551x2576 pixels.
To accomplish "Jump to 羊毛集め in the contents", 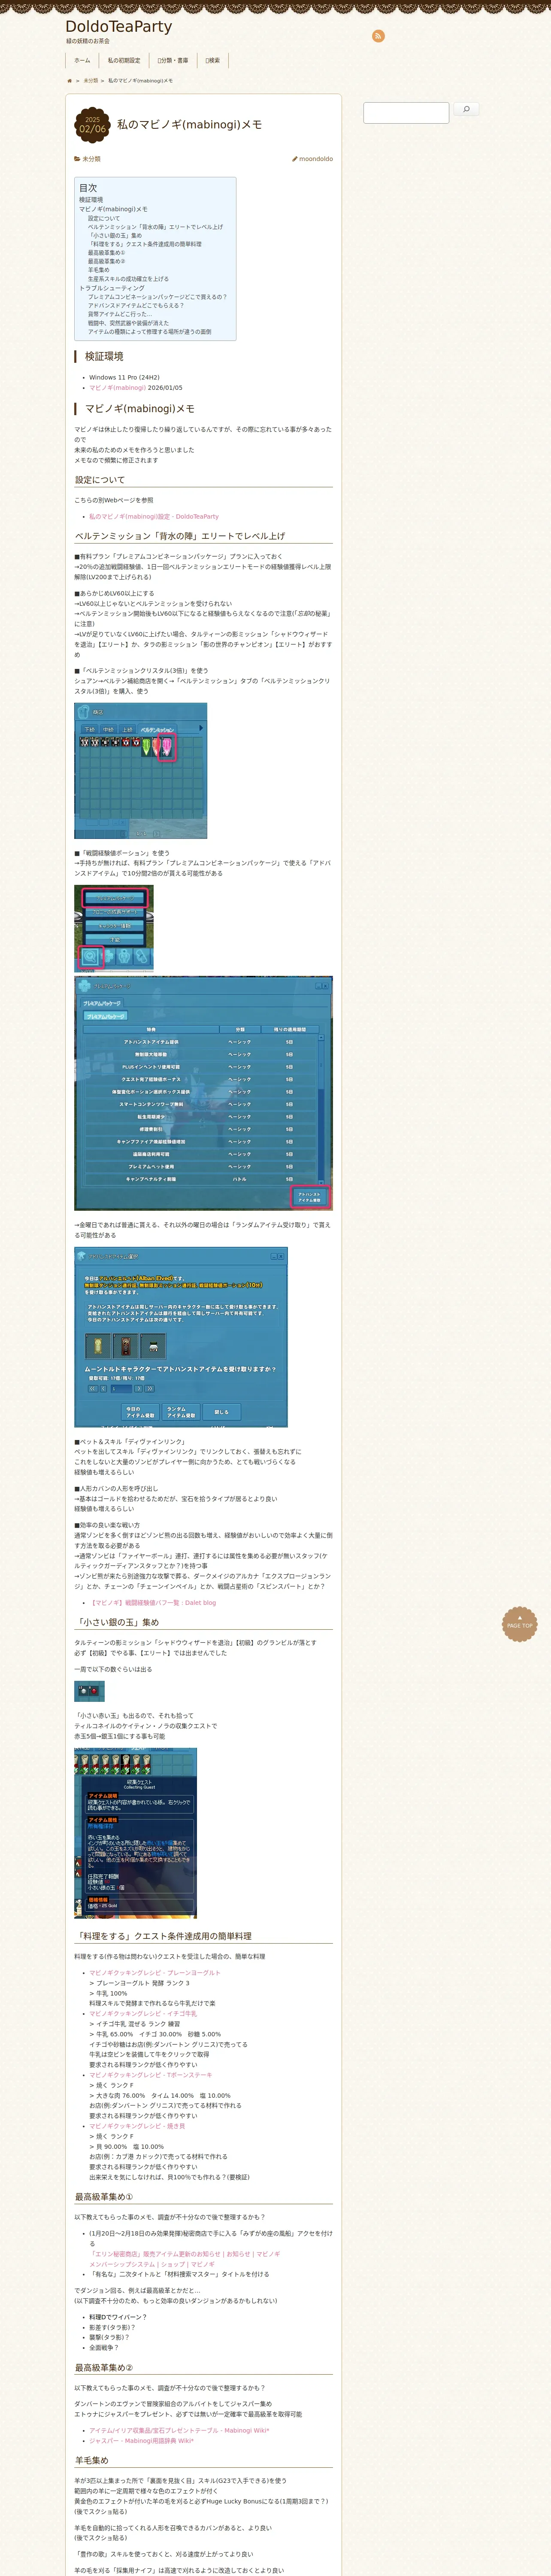I will coord(99,270).
